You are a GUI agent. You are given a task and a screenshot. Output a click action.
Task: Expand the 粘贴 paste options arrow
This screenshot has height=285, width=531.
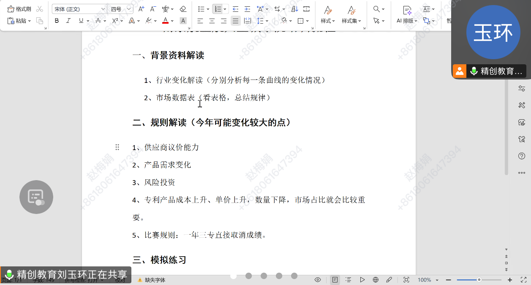(x=30, y=21)
